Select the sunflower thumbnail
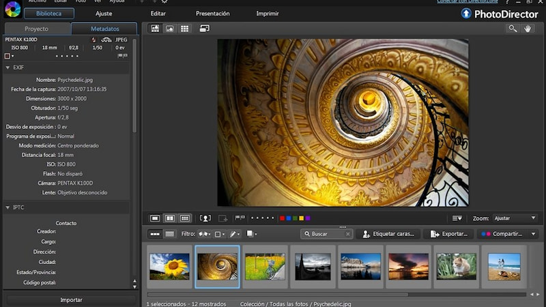This screenshot has height=307, width=546. click(169, 267)
